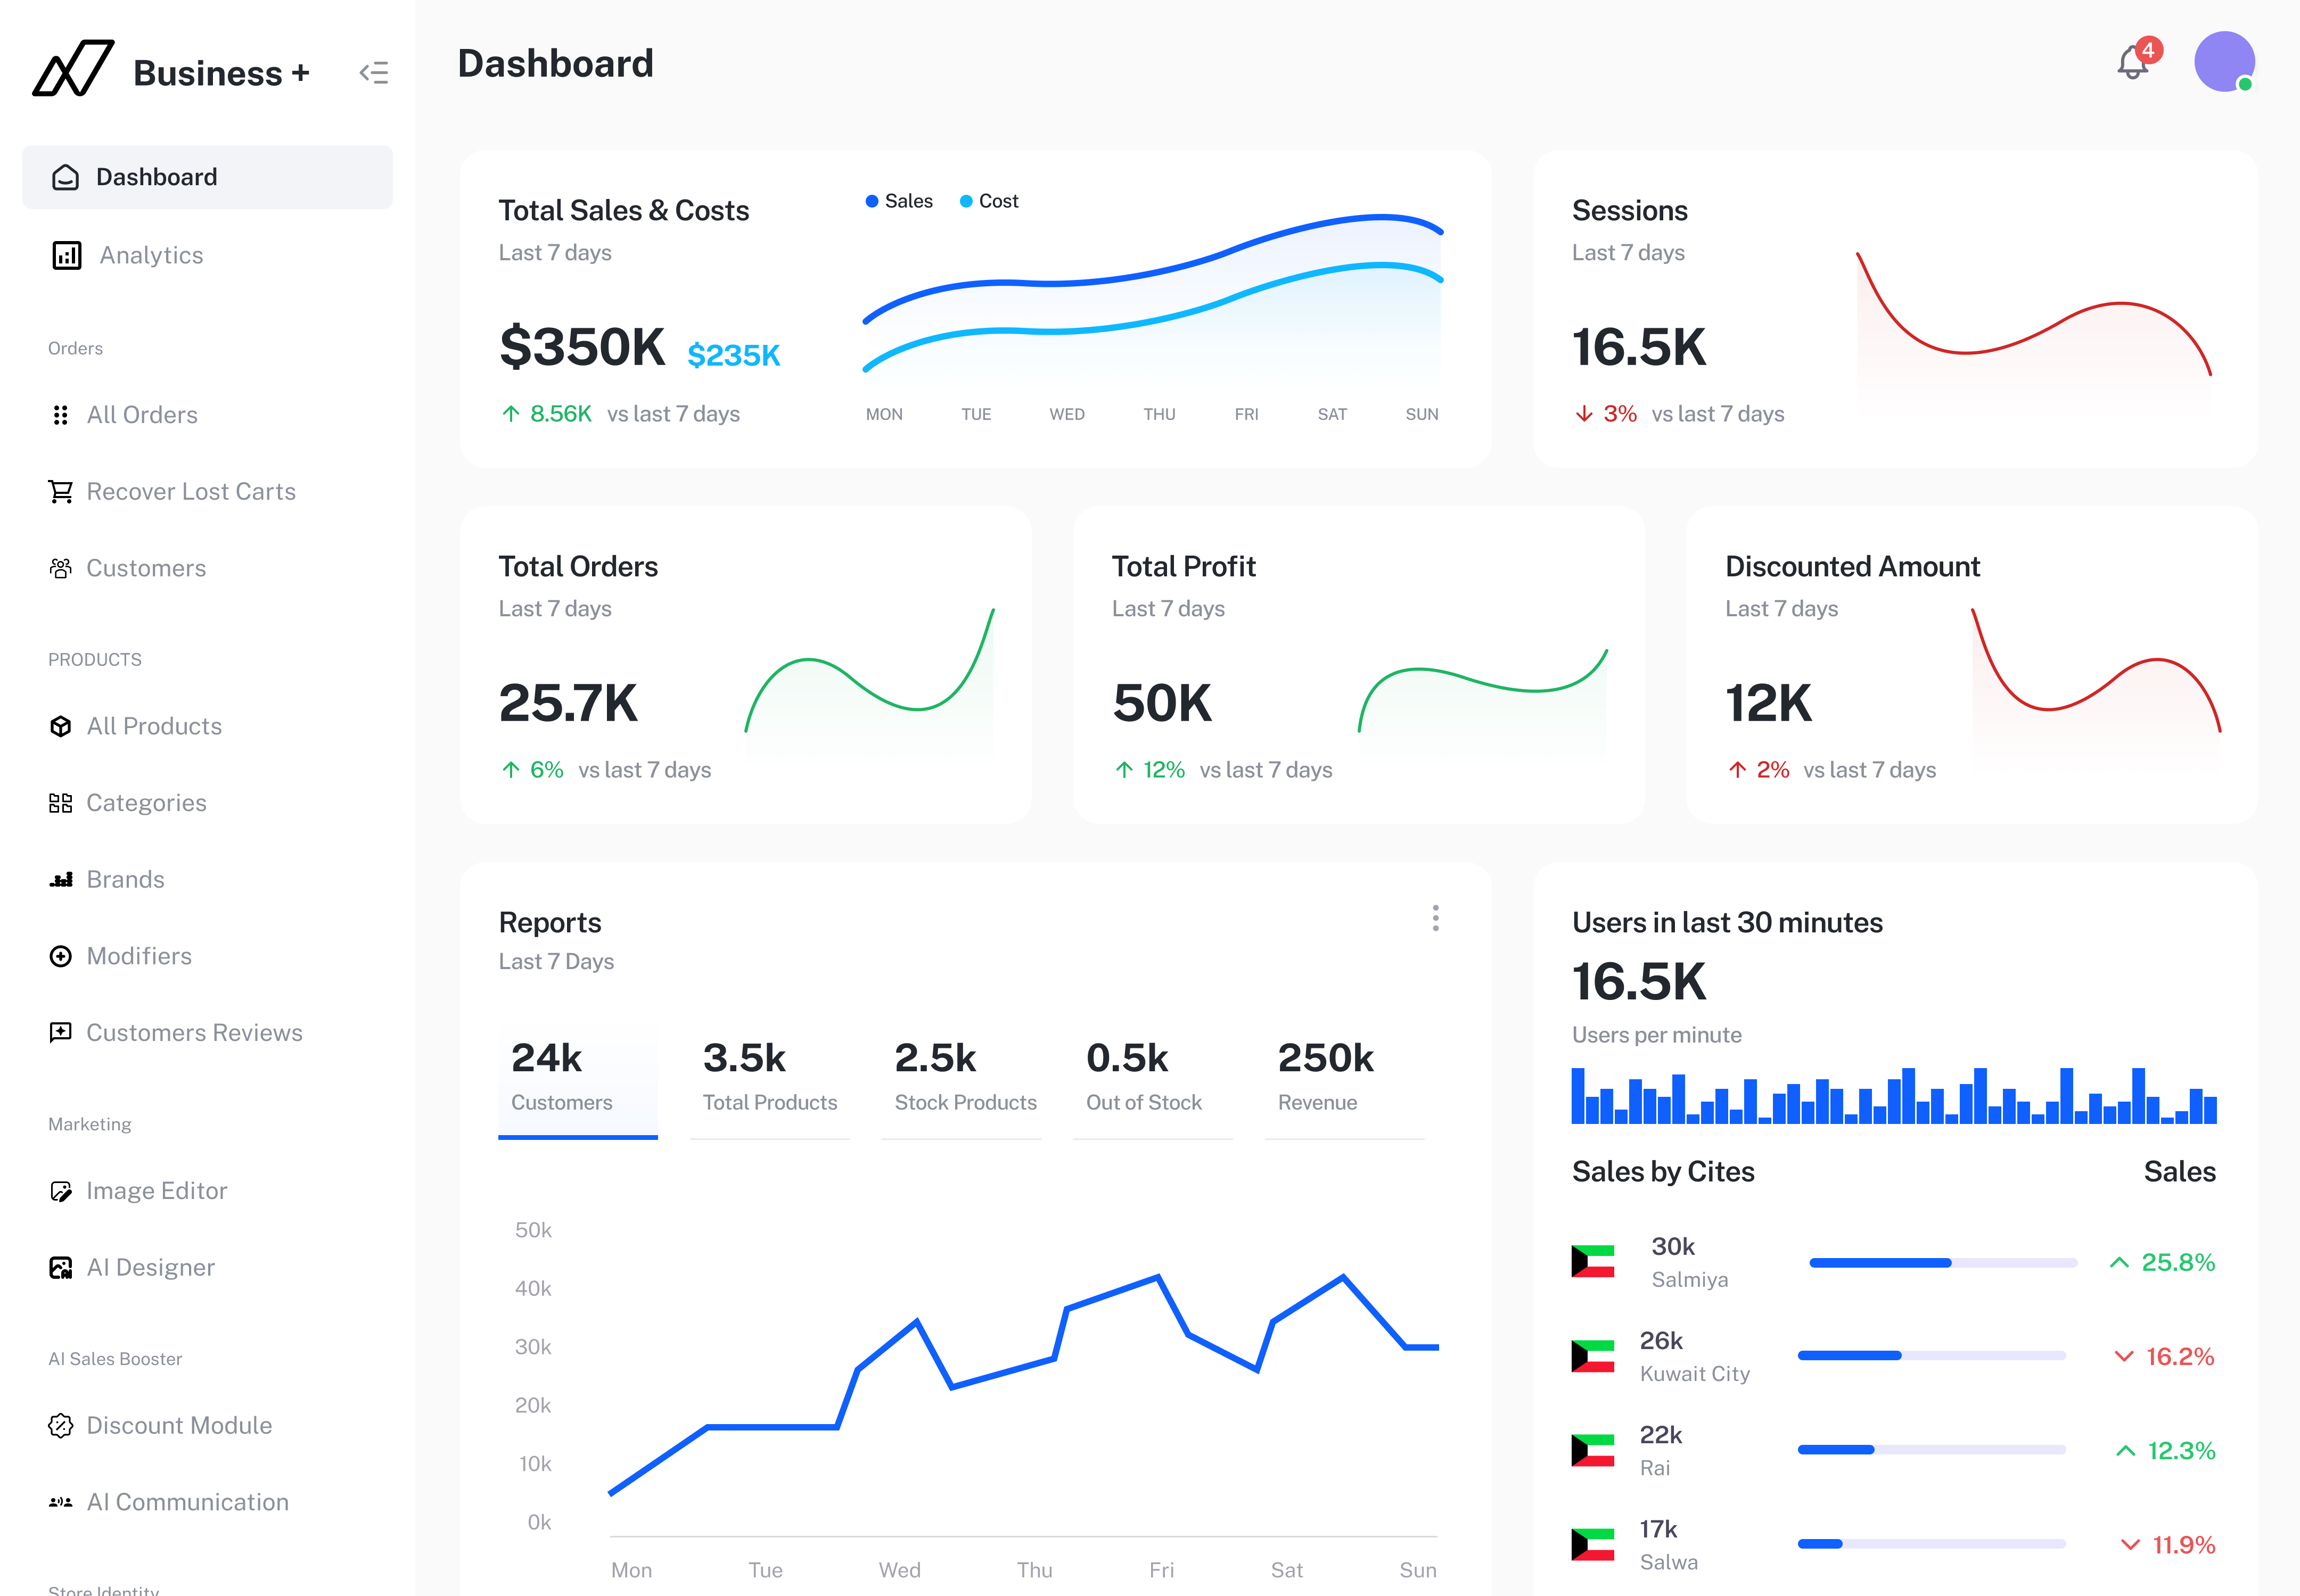Expand the Modifiers section
Image resolution: width=2300 pixels, height=1596 pixels.
pos(139,956)
